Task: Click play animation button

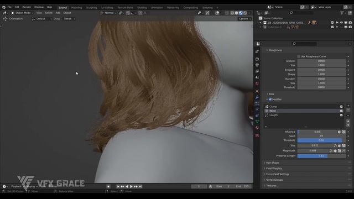Action: (131, 187)
